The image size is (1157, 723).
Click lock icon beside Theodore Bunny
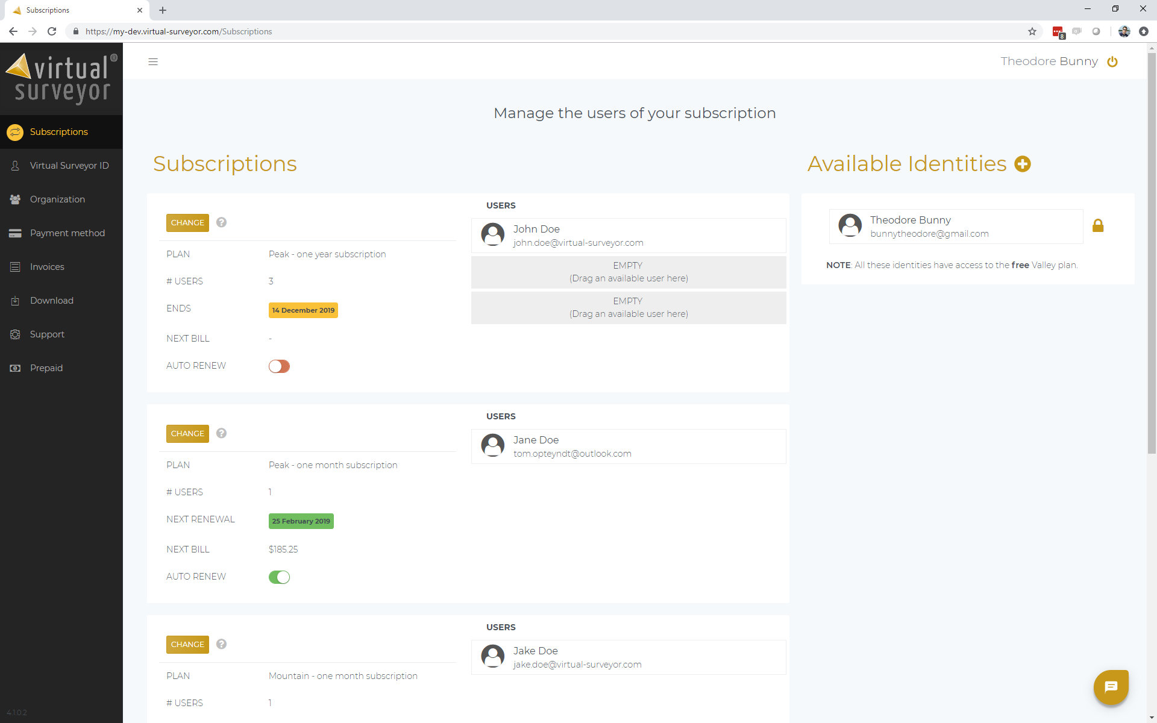[1098, 226]
